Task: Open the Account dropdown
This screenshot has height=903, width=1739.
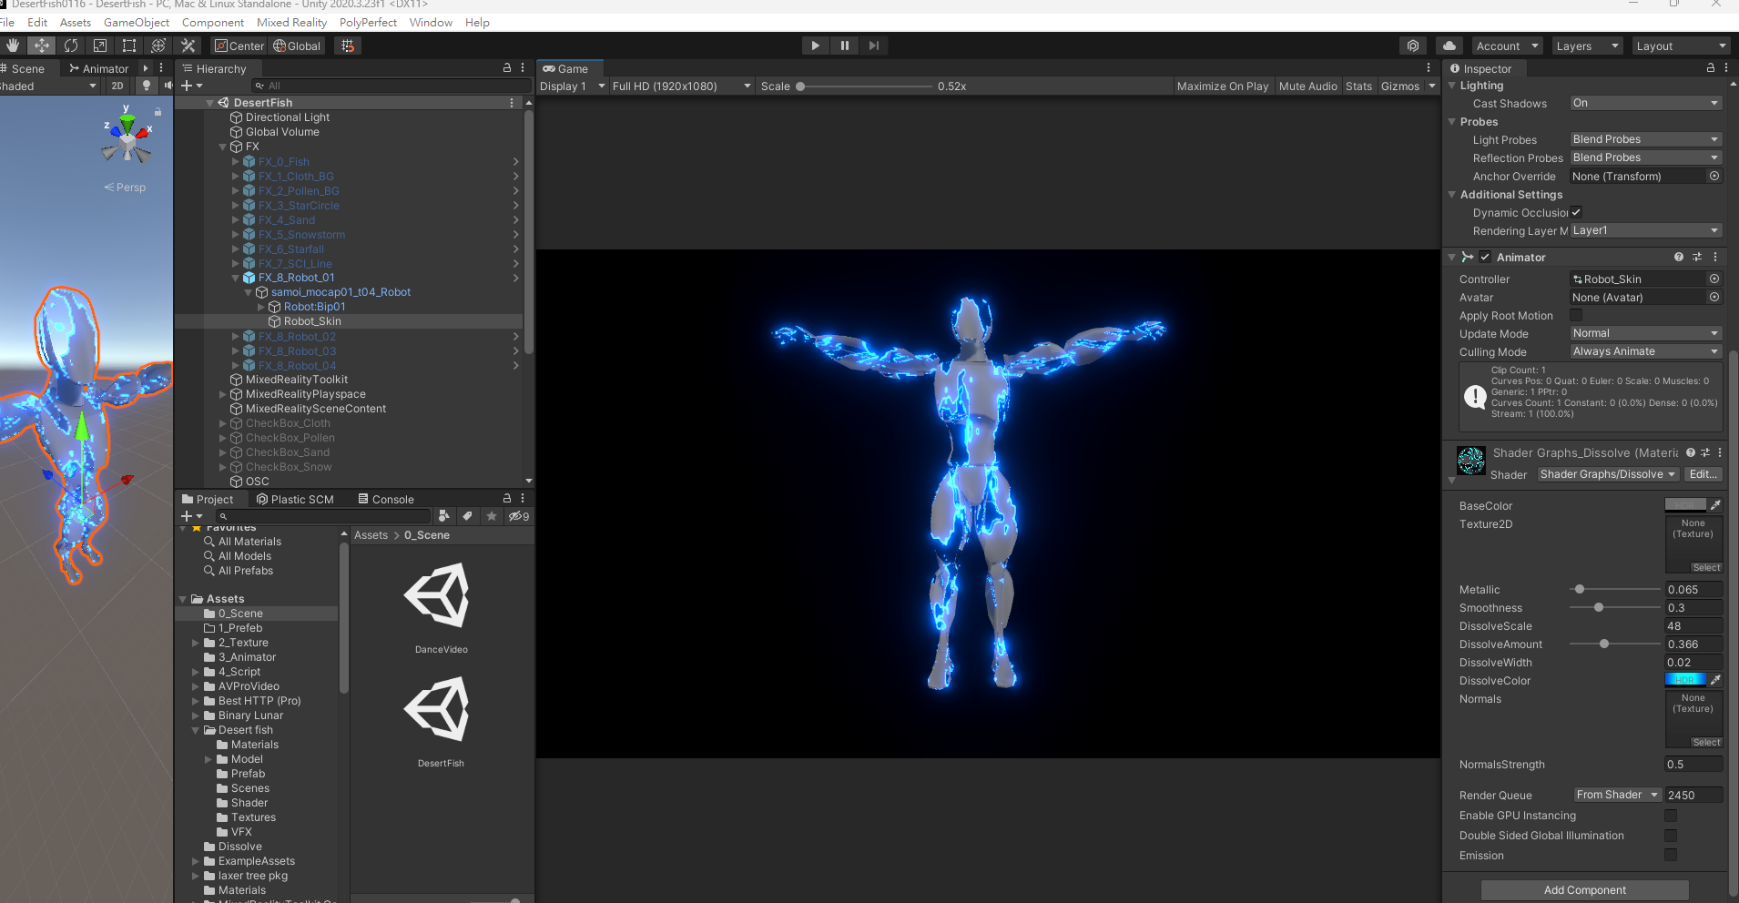Action: click(1506, 45)
